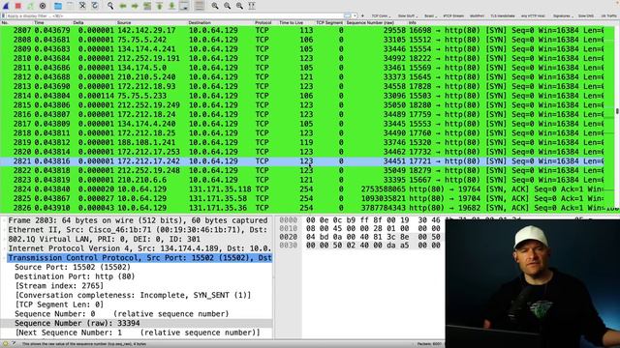Apply the Any HTTP Host filter button
620x348 pixels.
(x=533, y=15)
